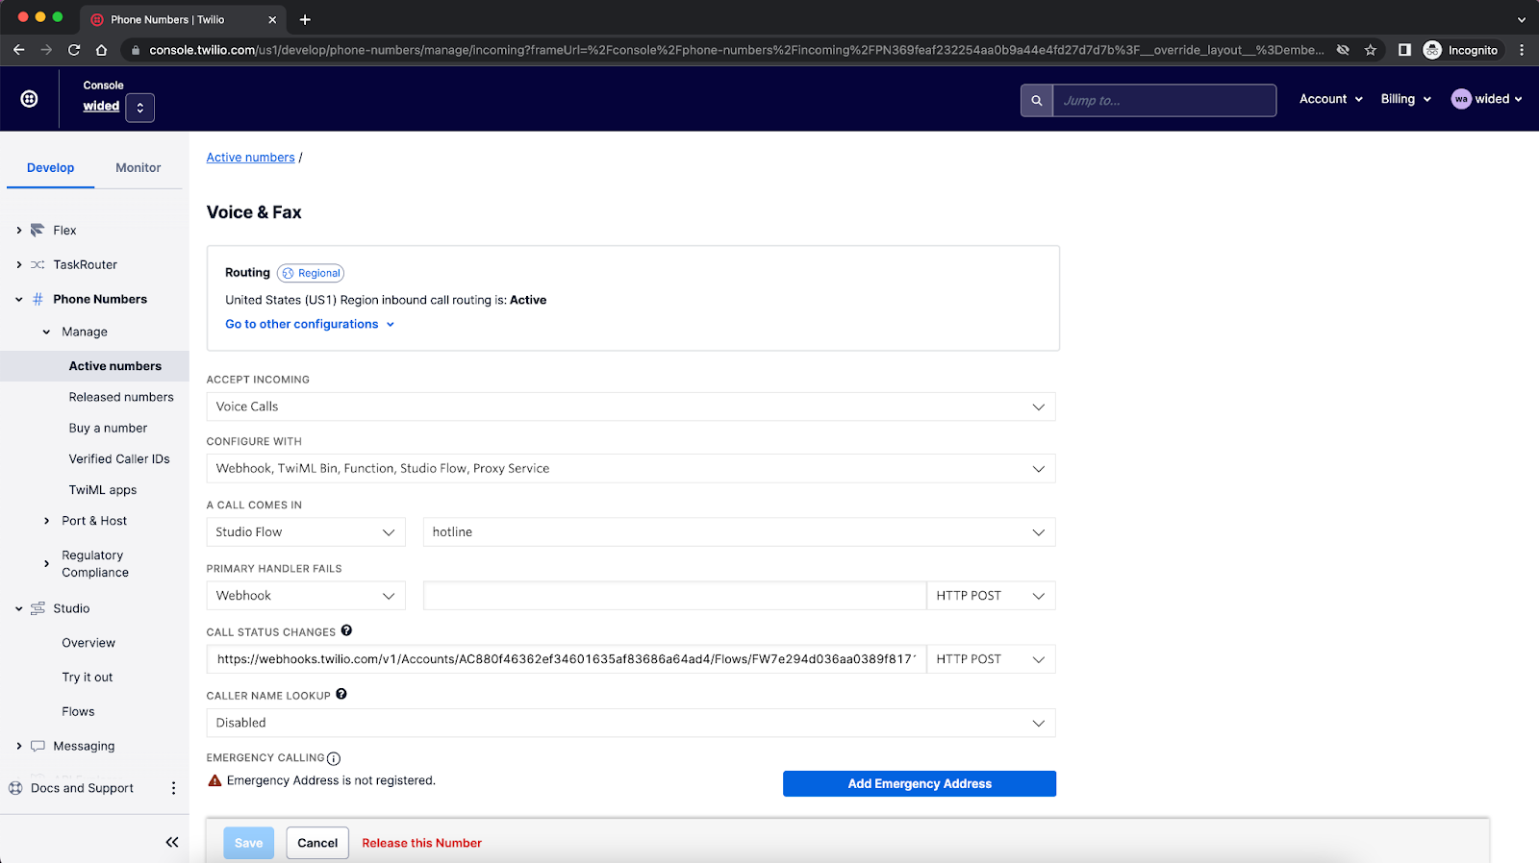Bookmark this page with star icon
The image size is (1539, 863).
1371,50
